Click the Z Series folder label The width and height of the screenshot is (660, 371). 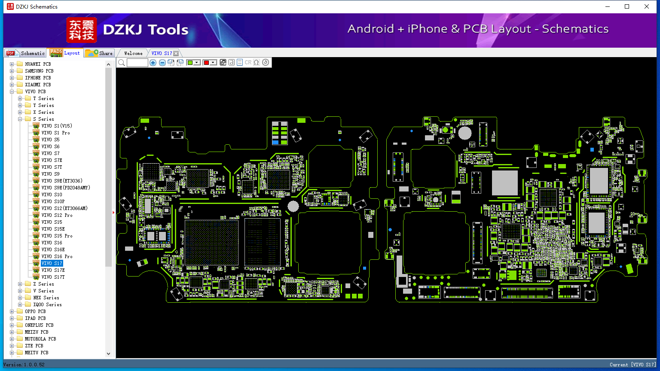point(43,284)
